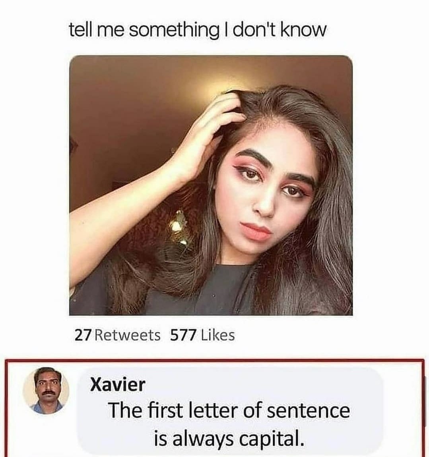Click the word "Likes" under the photo
The width and height of the screenshot is (429, 457).
(x=218, y=335)
